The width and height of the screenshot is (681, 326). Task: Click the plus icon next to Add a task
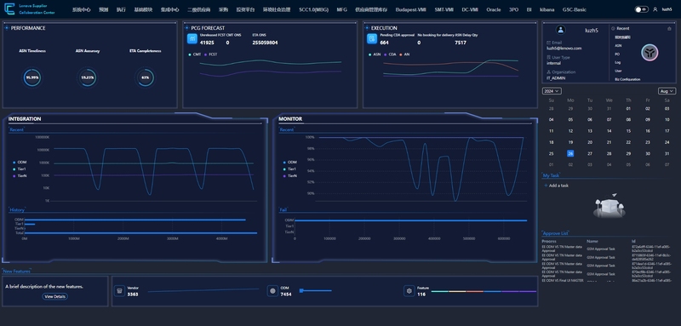pyautogui.click(x=546, y=186)
